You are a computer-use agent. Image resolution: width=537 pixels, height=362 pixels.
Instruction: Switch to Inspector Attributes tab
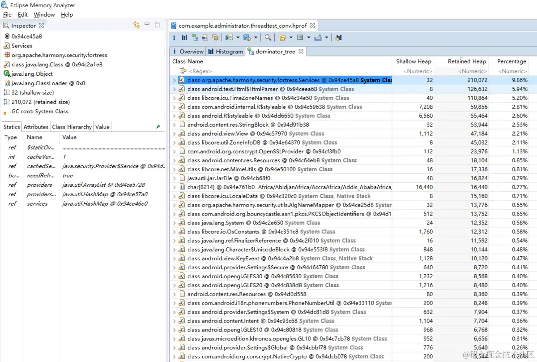[36, 127]
